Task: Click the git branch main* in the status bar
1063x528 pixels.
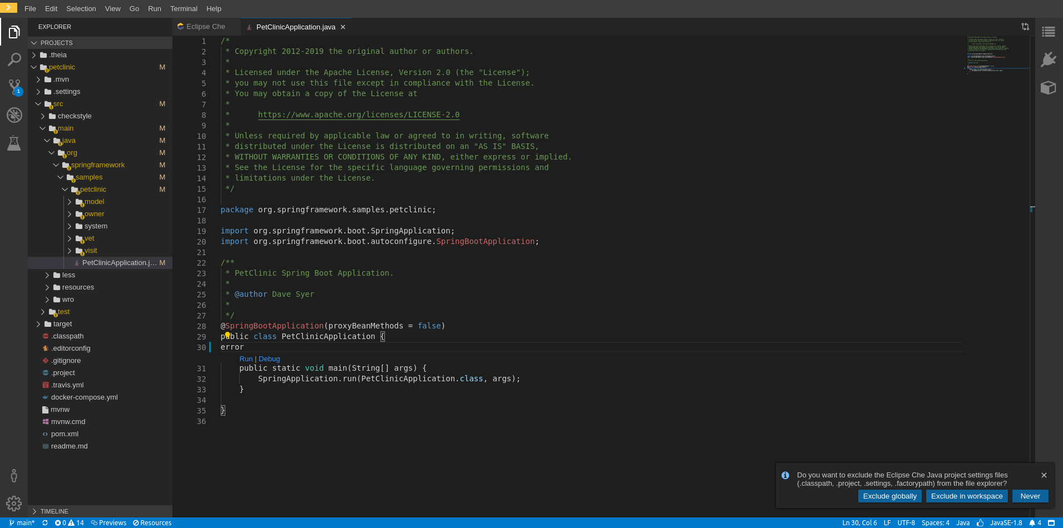Action: 22,522
